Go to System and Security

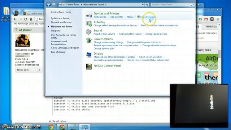(x=61, y=18)
